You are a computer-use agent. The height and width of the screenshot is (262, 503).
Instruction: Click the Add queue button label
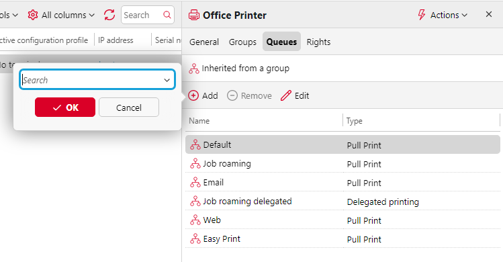(210, 95)
